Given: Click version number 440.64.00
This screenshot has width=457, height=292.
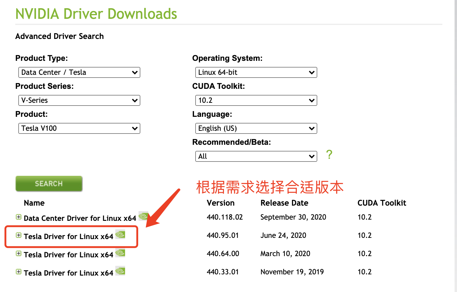Looking at the screenshot, I should (x=223, y=254).
